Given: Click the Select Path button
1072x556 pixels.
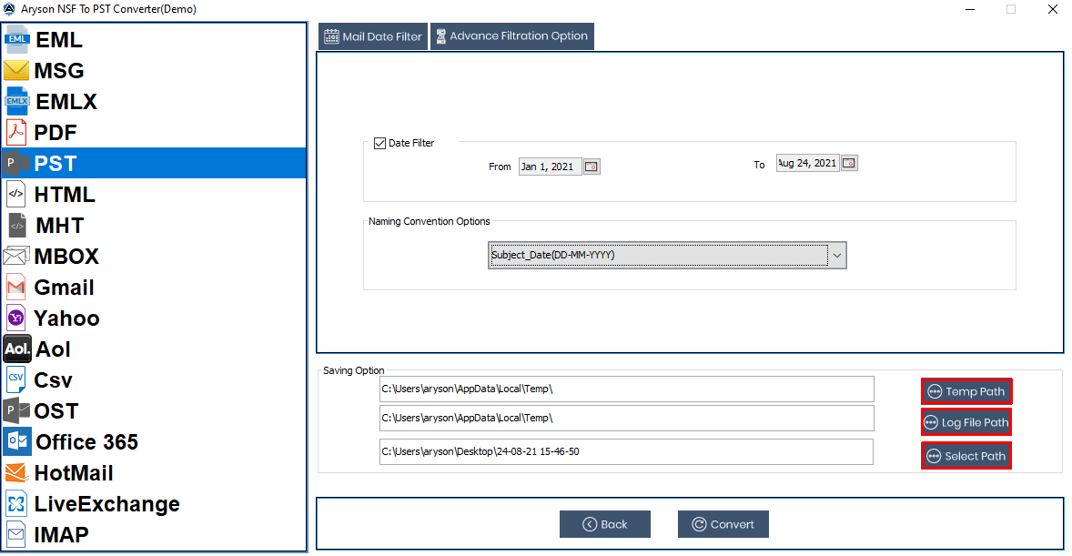Looking at the screenshot, I should pyautogui.click(x=966, y=456).
